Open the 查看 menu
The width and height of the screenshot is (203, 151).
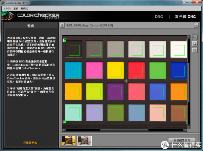(x=16, y=8)
